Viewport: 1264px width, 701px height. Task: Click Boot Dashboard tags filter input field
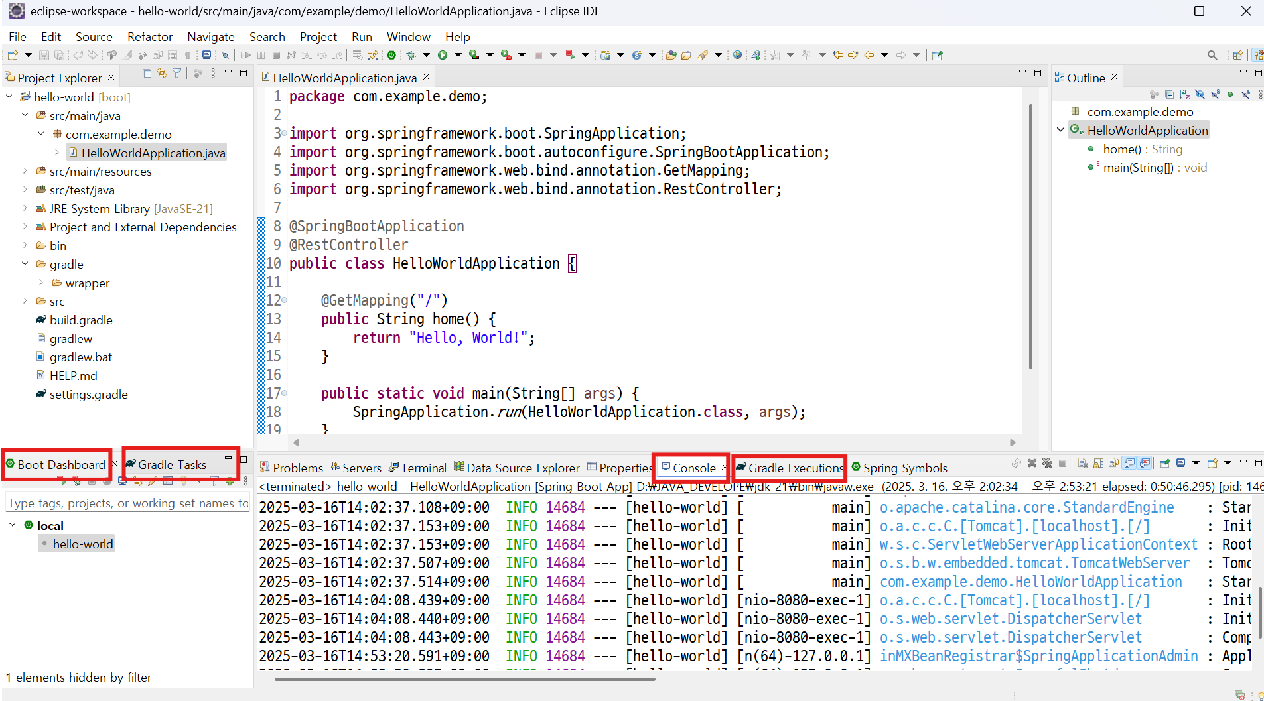(x=127, y=503)
